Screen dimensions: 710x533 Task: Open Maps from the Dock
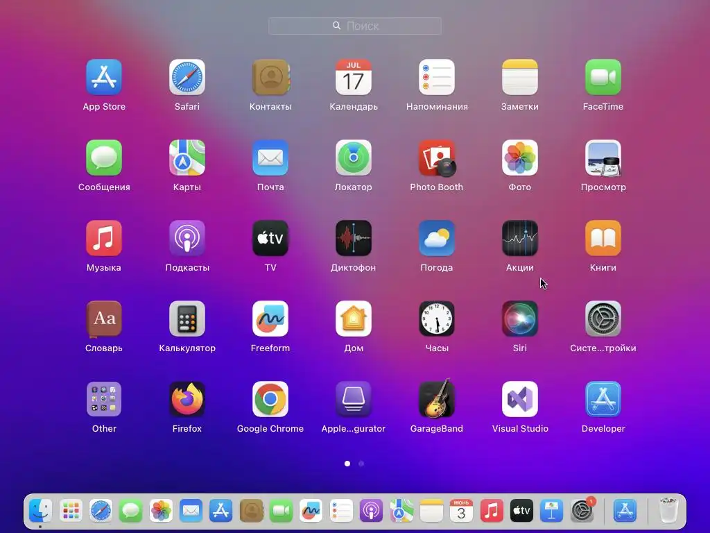coord(401,511)
